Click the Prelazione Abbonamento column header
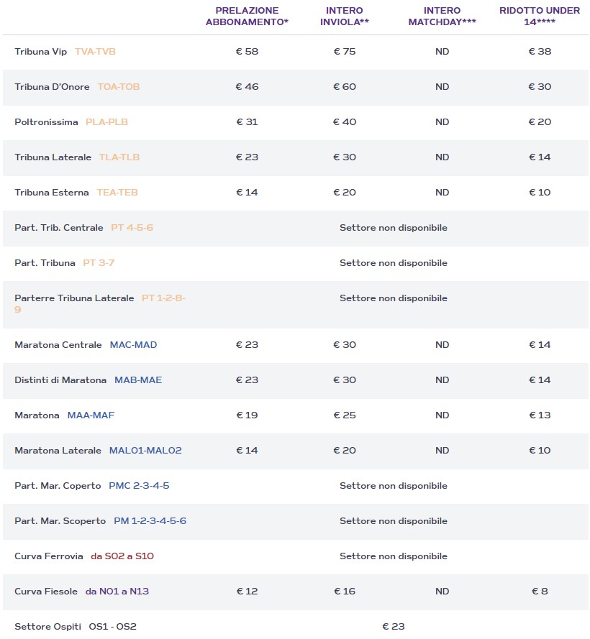The image size is (590, 639). pos(247,17)
